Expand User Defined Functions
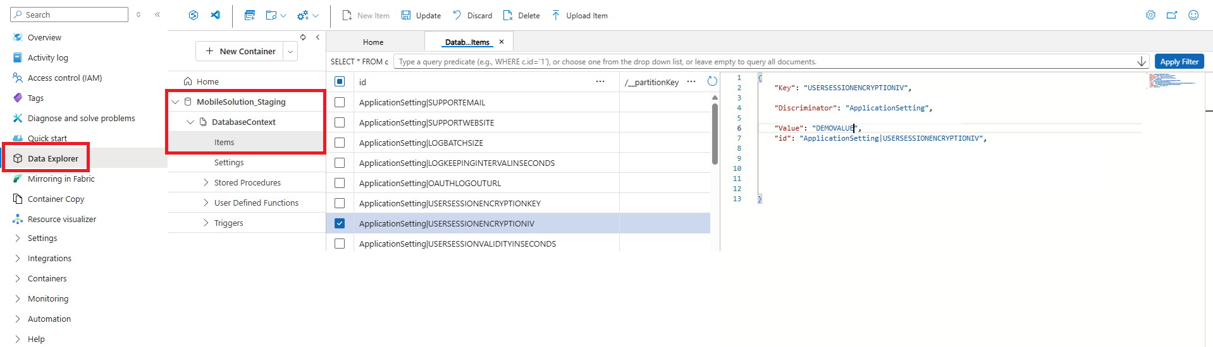This screenshot has height=347, width=1213. coord(206,203)
